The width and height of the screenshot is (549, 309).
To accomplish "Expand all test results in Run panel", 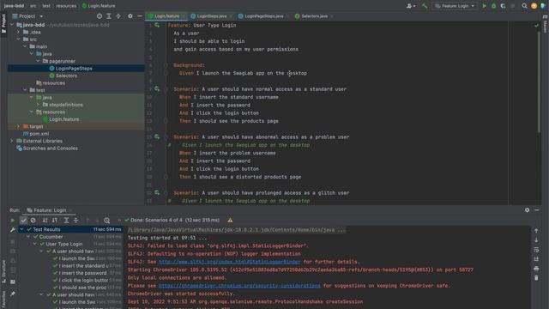I will 66,221.
